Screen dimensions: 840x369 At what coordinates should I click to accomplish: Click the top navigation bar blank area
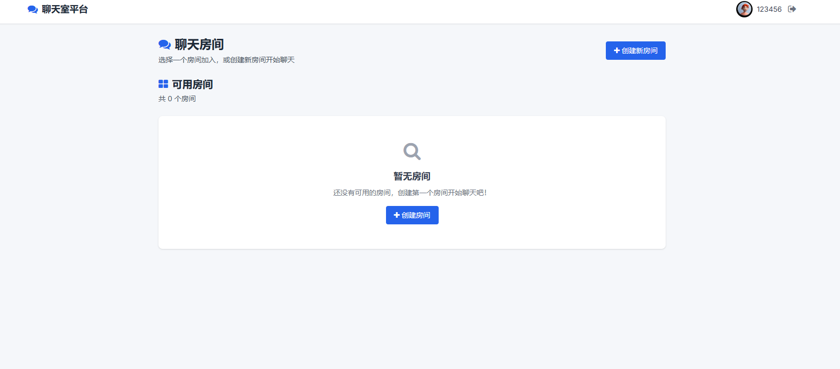point(409,10)
